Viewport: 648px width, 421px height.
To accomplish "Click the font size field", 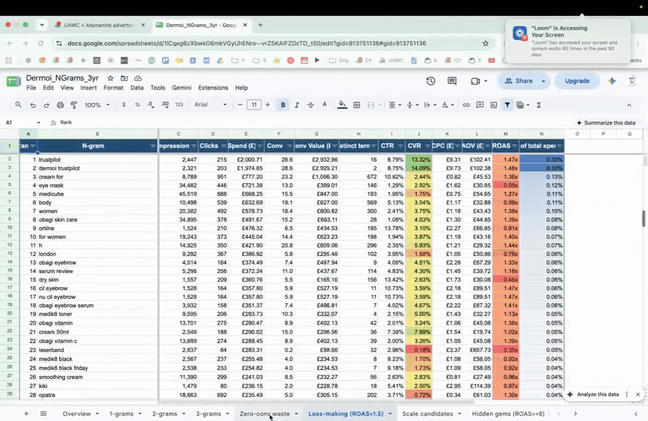I will 254,105.
